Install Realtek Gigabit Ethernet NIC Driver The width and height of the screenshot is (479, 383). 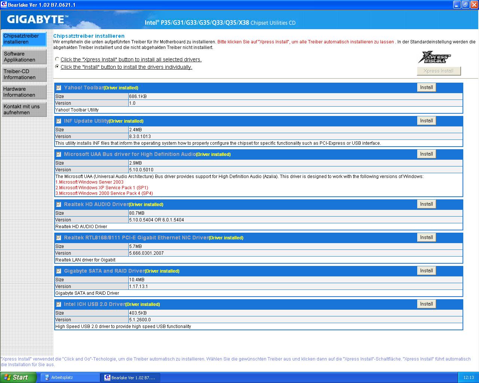[426, 238]
